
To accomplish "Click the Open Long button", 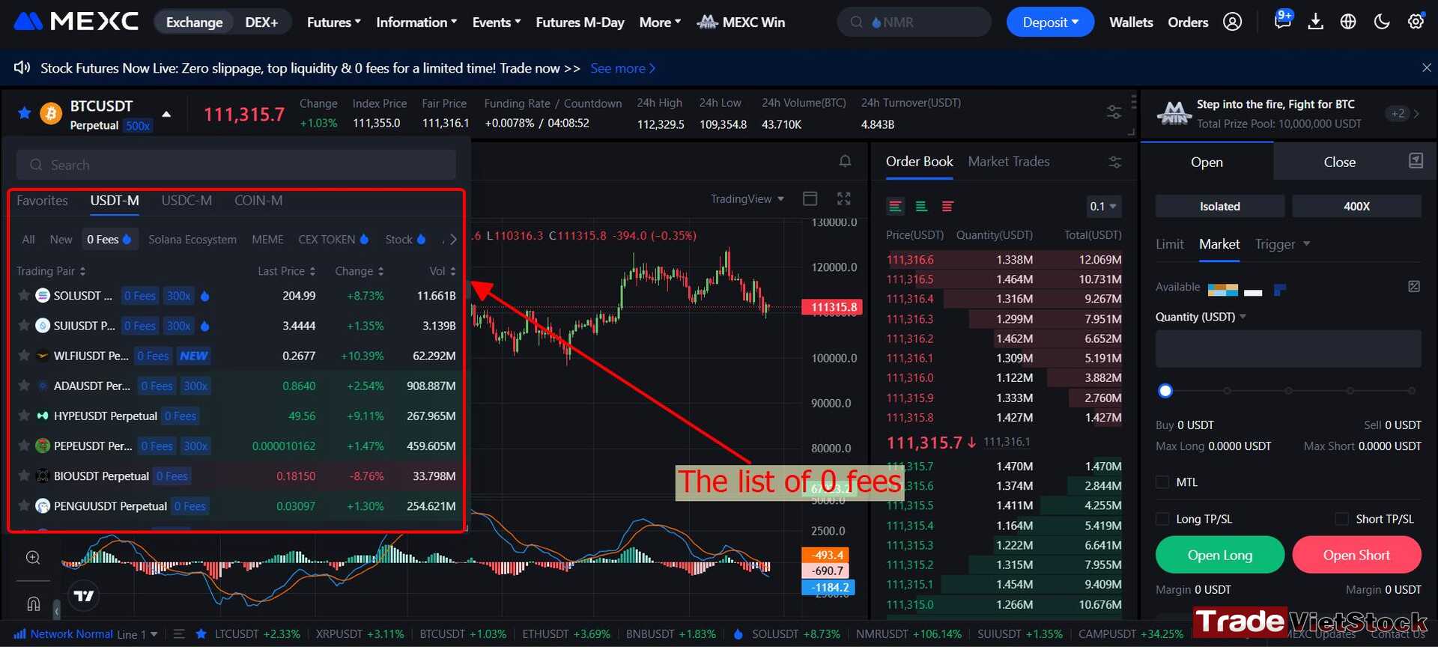I will tap(1219, 555).
